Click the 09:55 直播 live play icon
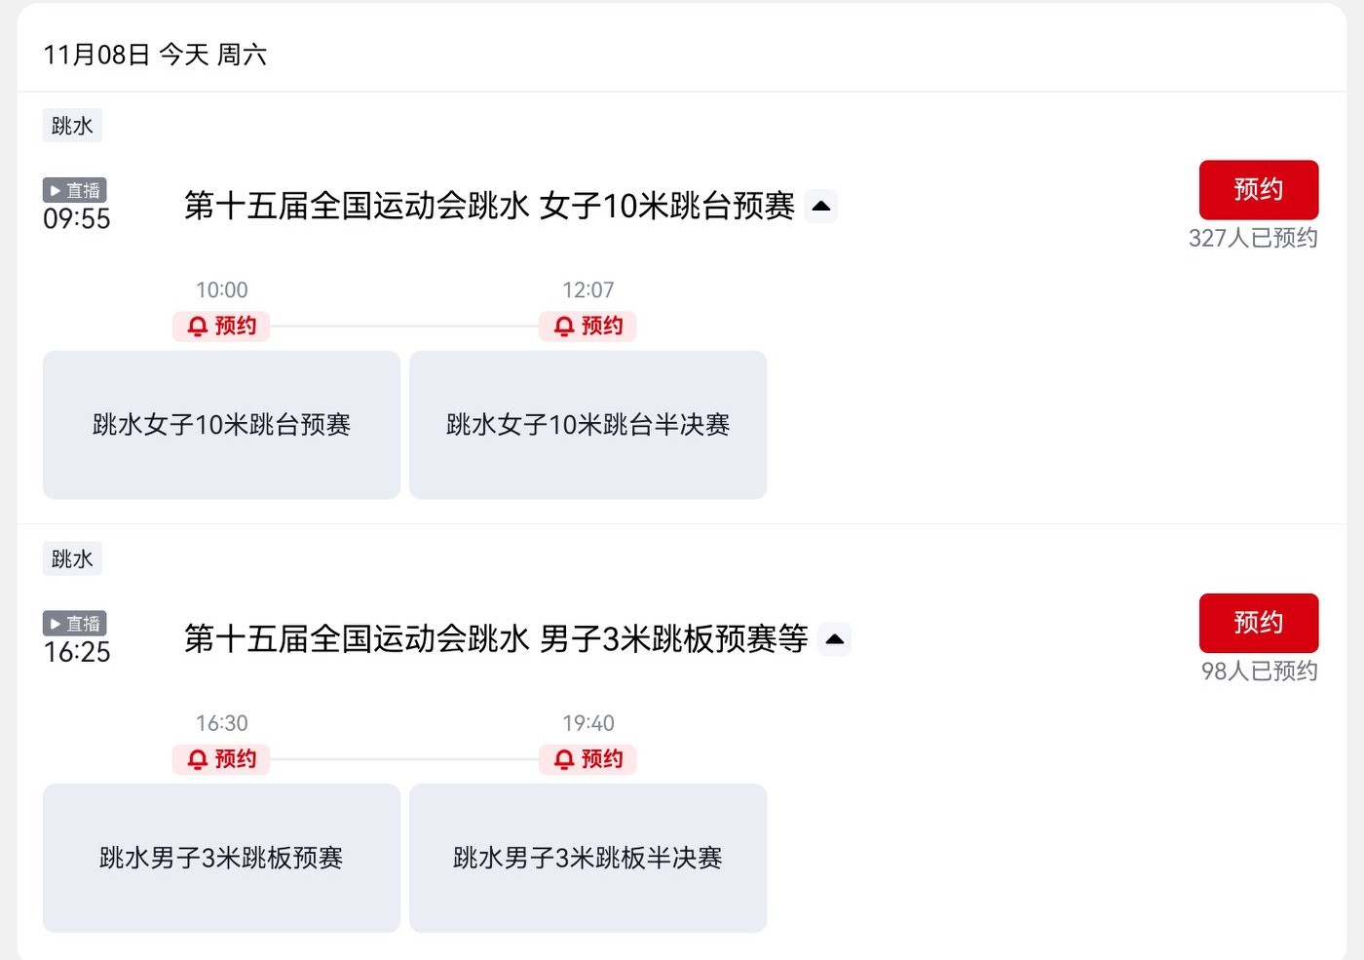 click(74, 190)
